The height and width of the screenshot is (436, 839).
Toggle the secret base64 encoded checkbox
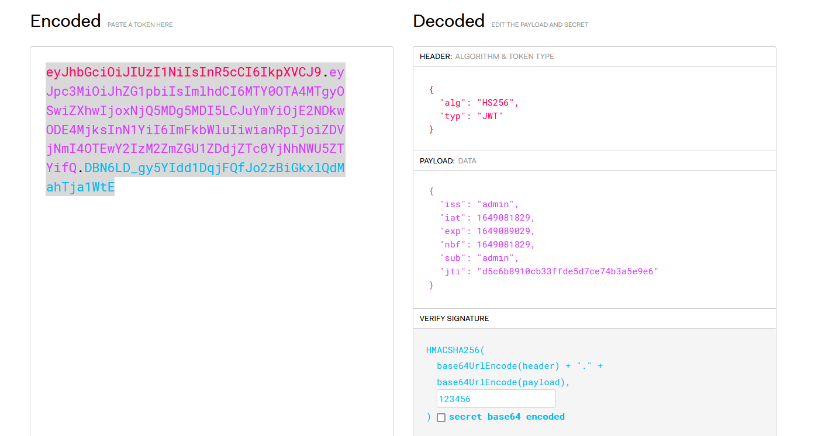(x=441, y=417)
